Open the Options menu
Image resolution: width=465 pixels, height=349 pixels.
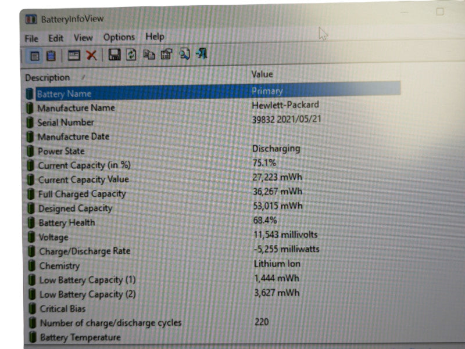tap(119, 37)
